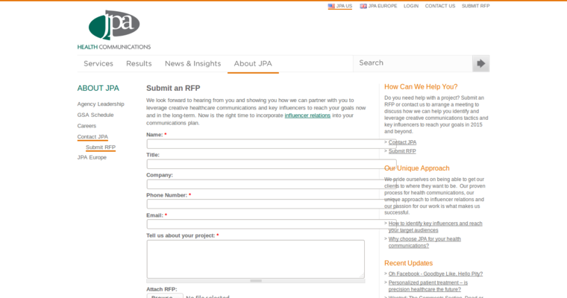
Task: Open Contact JPA under How Can We Help
Action: [x=402, y=142]
